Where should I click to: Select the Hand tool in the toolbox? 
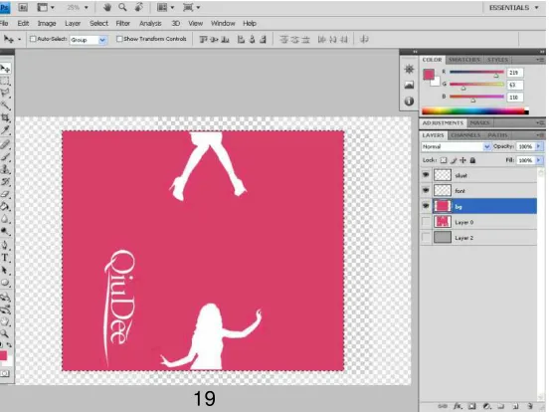tap(5, 321)
